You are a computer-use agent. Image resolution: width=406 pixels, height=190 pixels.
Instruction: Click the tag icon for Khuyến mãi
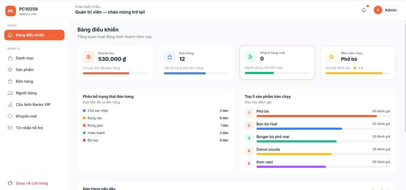tap(10, 116)
